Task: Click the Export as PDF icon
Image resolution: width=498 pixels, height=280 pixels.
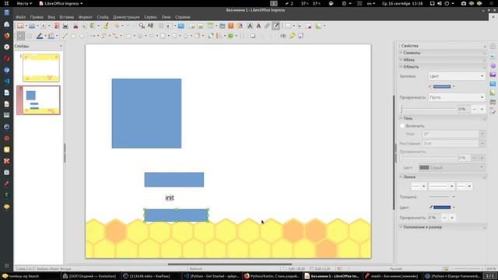Action: pyautogui.click(x=57, y=26)
